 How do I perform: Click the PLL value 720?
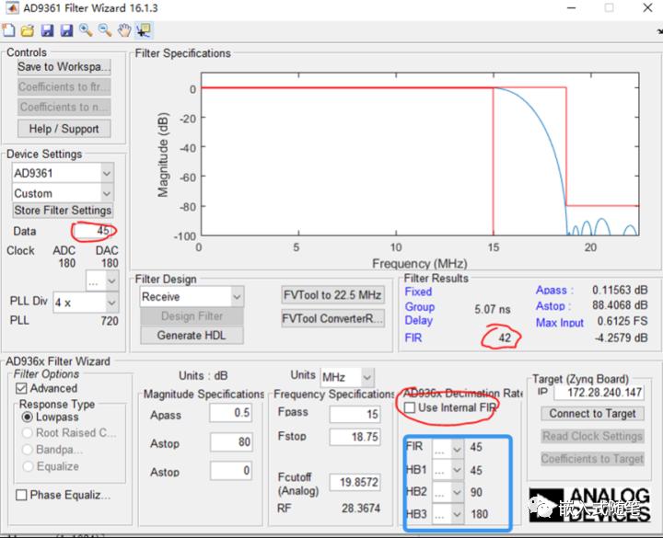[110, 321]
